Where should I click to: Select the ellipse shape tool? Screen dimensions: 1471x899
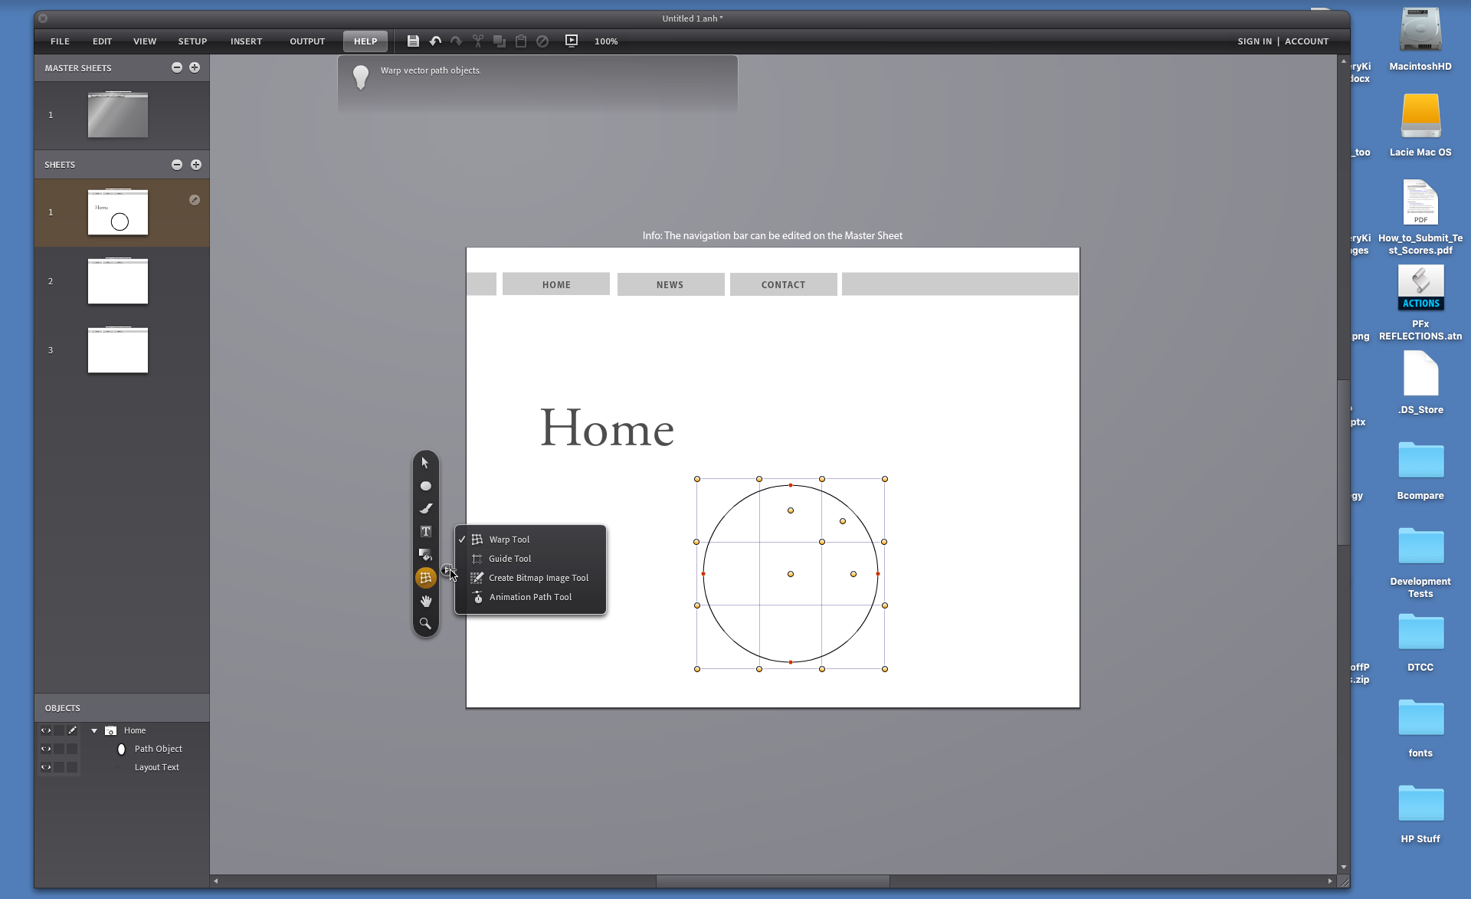coord(425,486)
